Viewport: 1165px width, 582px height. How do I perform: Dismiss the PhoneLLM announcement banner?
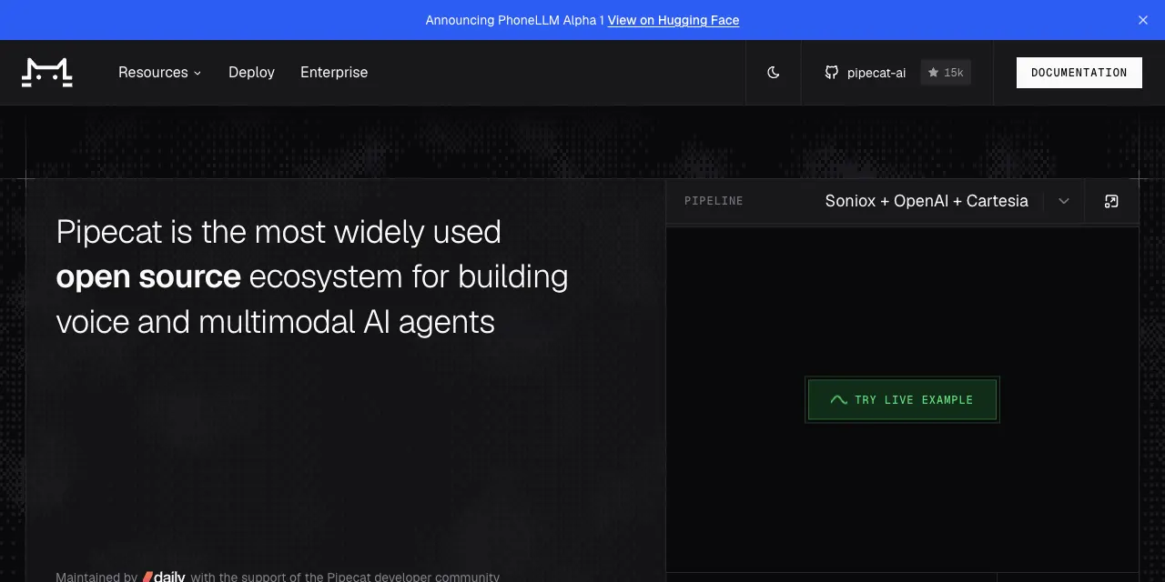pos(1143,20)
